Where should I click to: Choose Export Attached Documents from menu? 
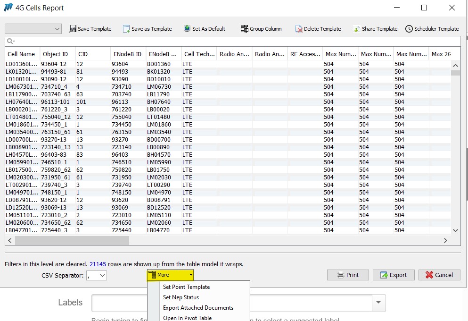[x=198, y=308]
